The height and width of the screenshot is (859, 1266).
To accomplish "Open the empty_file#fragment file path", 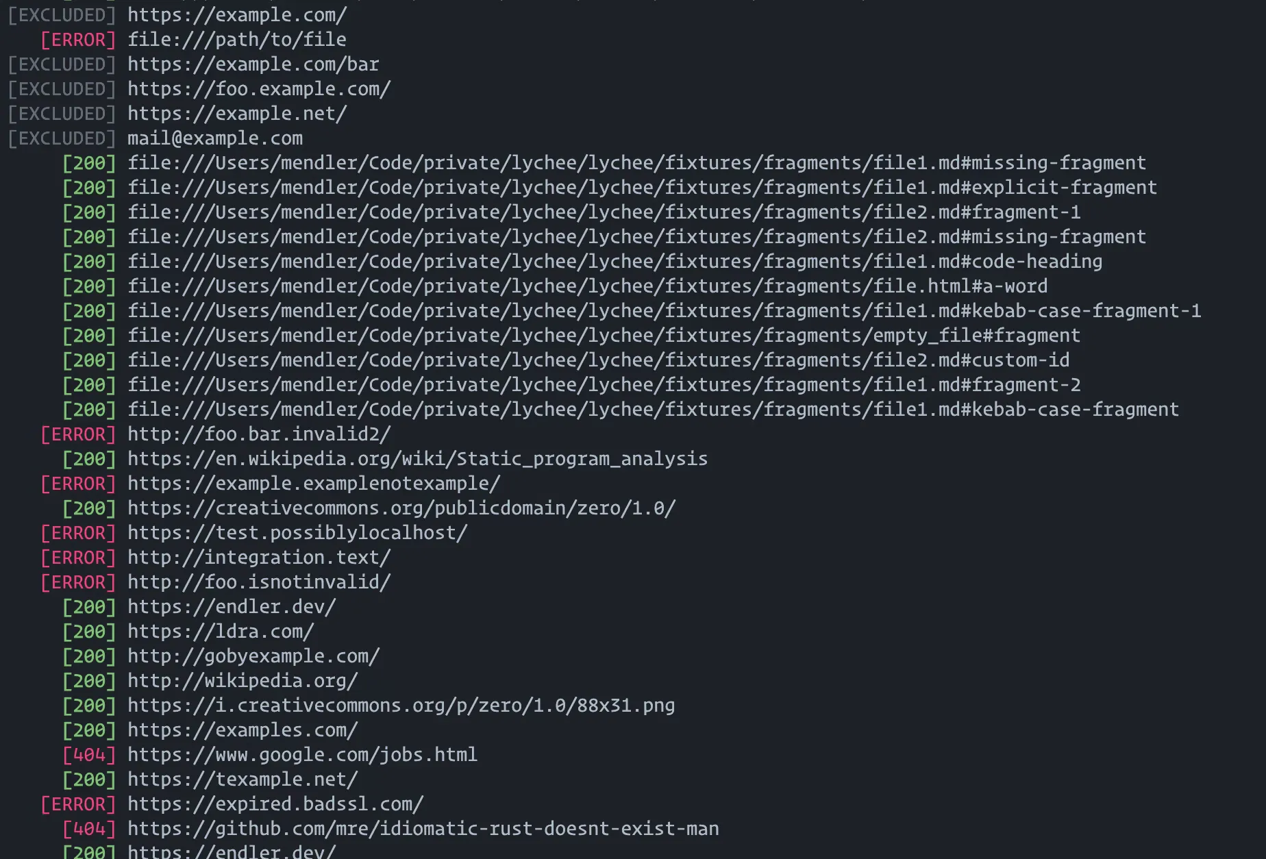I will (x=604, y=336).
